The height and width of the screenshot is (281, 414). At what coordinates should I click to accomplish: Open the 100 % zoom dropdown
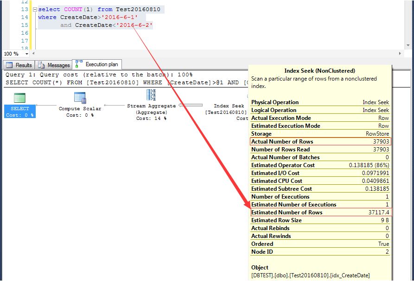pyautogui.click(x=27, y=54)
